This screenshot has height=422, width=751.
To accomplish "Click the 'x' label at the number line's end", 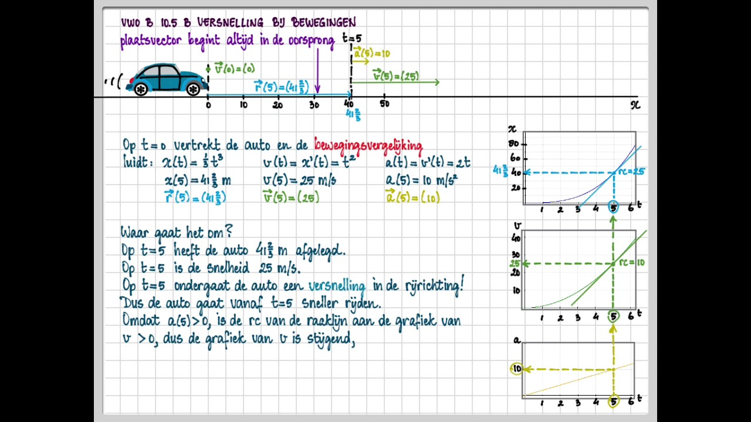I will tap(635, 105).
